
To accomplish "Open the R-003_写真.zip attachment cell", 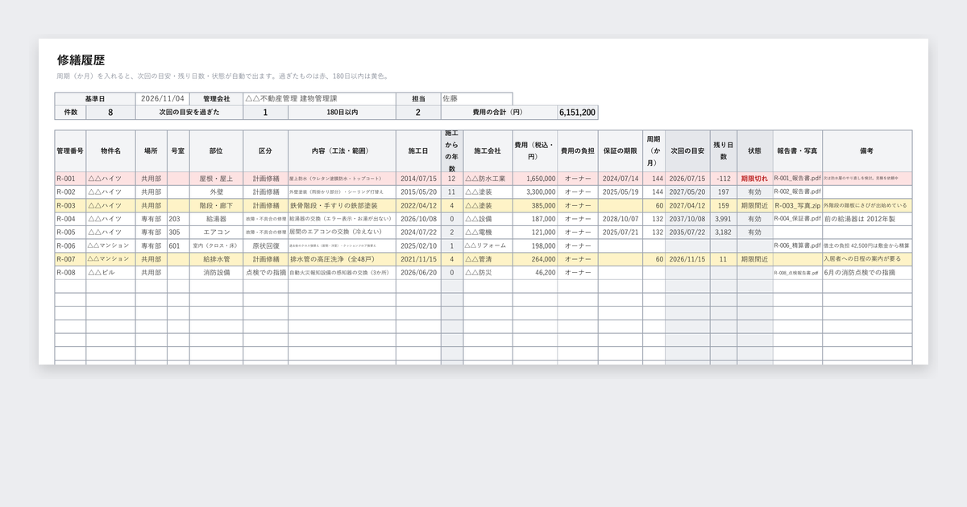I will point(797,205).
